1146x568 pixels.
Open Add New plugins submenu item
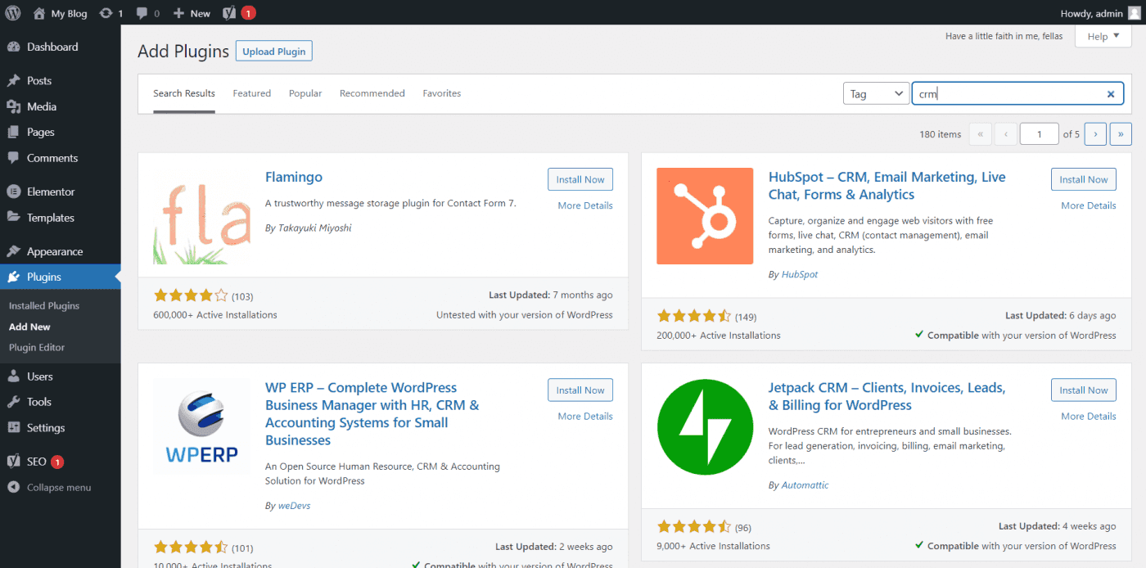29,327
